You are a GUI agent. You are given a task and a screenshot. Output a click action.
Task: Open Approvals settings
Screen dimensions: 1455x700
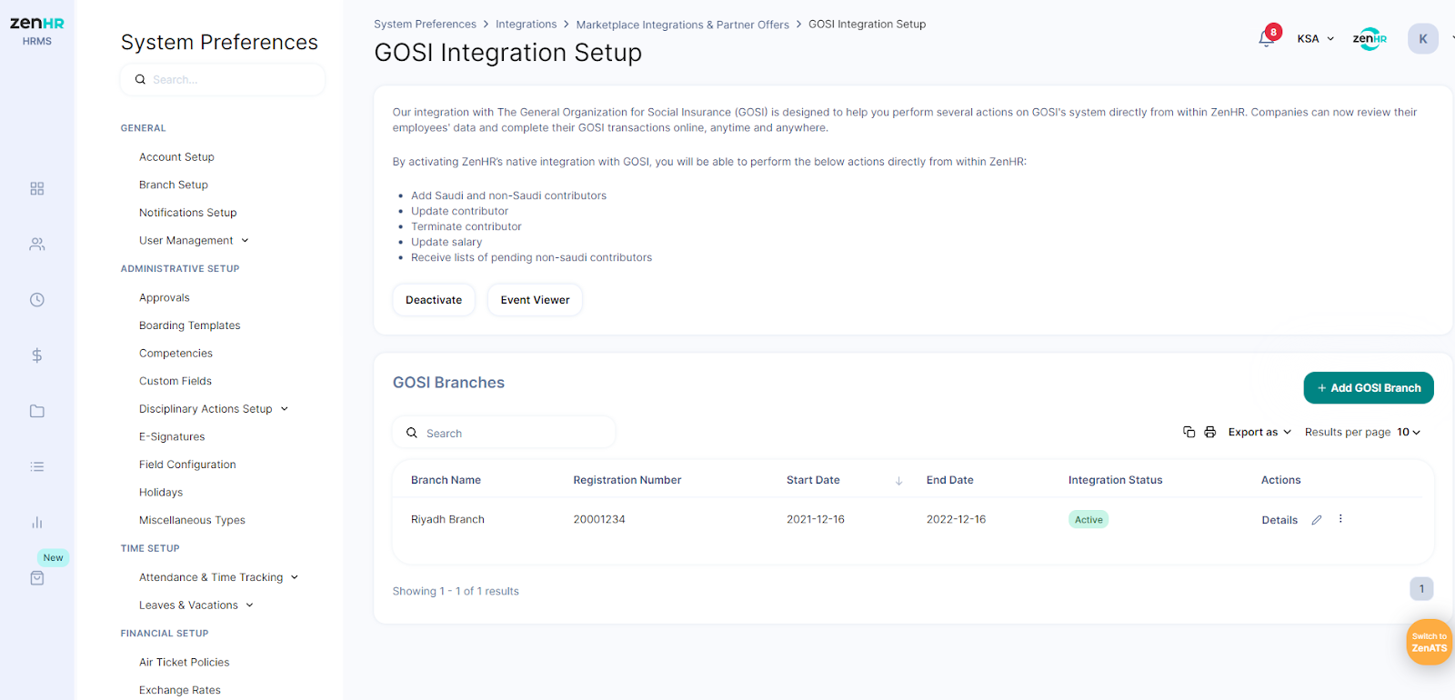click(165, 297)
